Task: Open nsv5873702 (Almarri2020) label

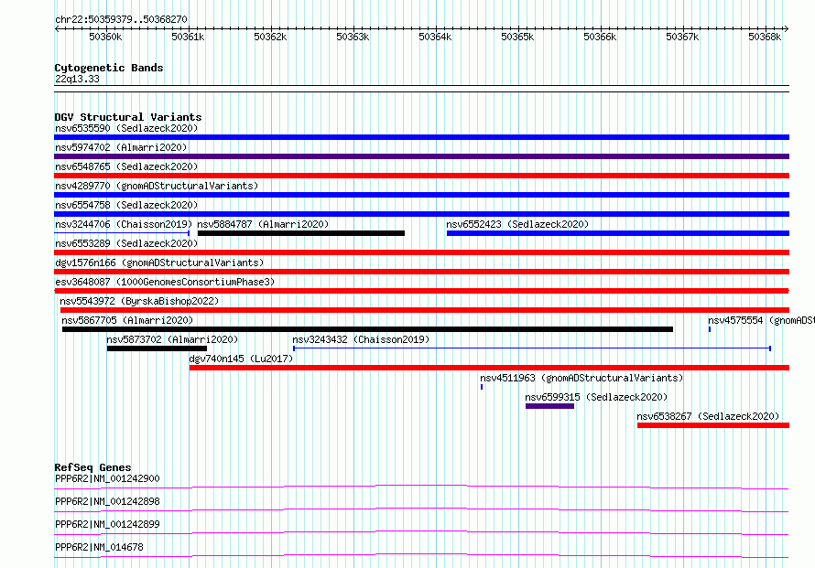Action: click(172, 339)
